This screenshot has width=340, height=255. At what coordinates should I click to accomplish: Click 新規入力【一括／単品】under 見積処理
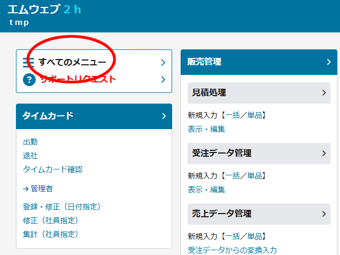(x=227, y=115)
